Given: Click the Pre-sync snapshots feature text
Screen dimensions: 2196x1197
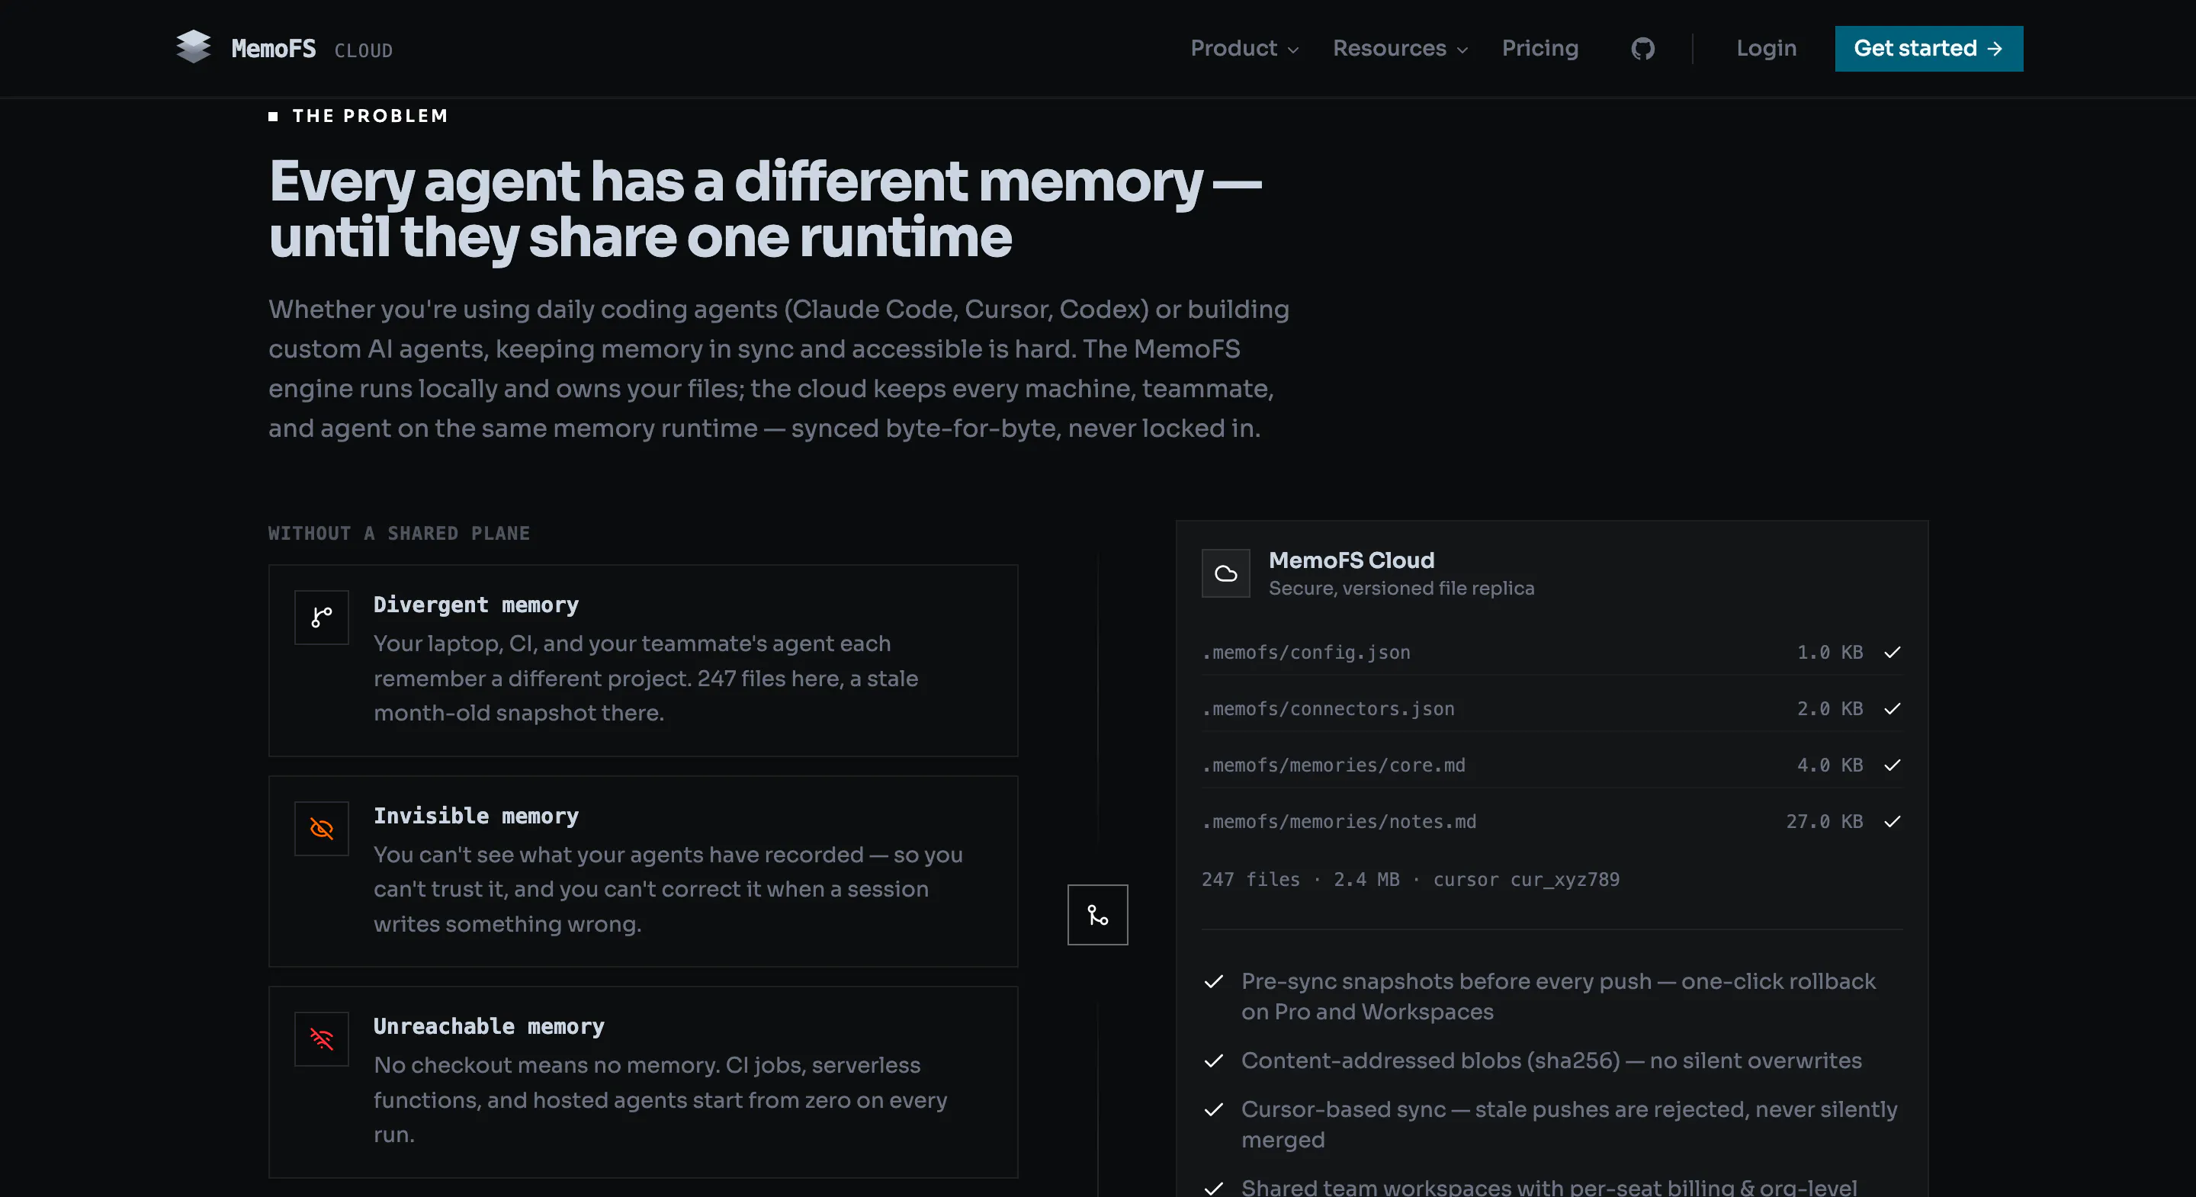Looking at the screenshot, I should coord(1558,996).
